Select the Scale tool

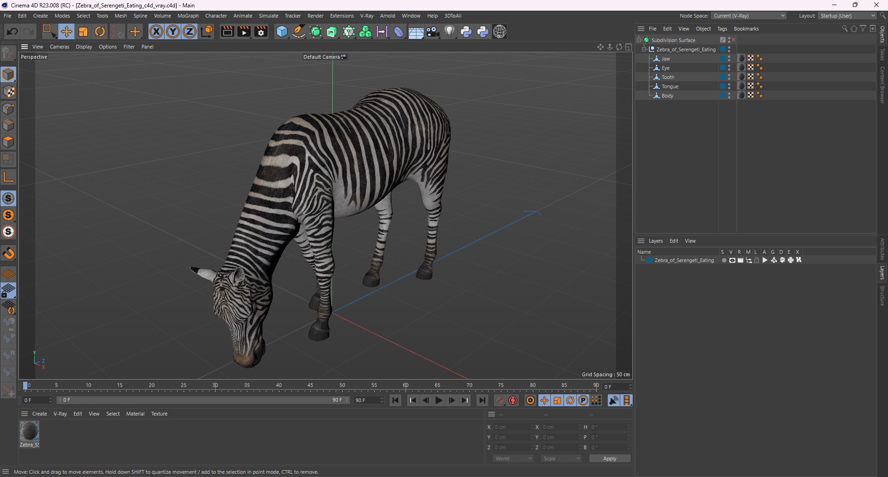coord(83,31)
